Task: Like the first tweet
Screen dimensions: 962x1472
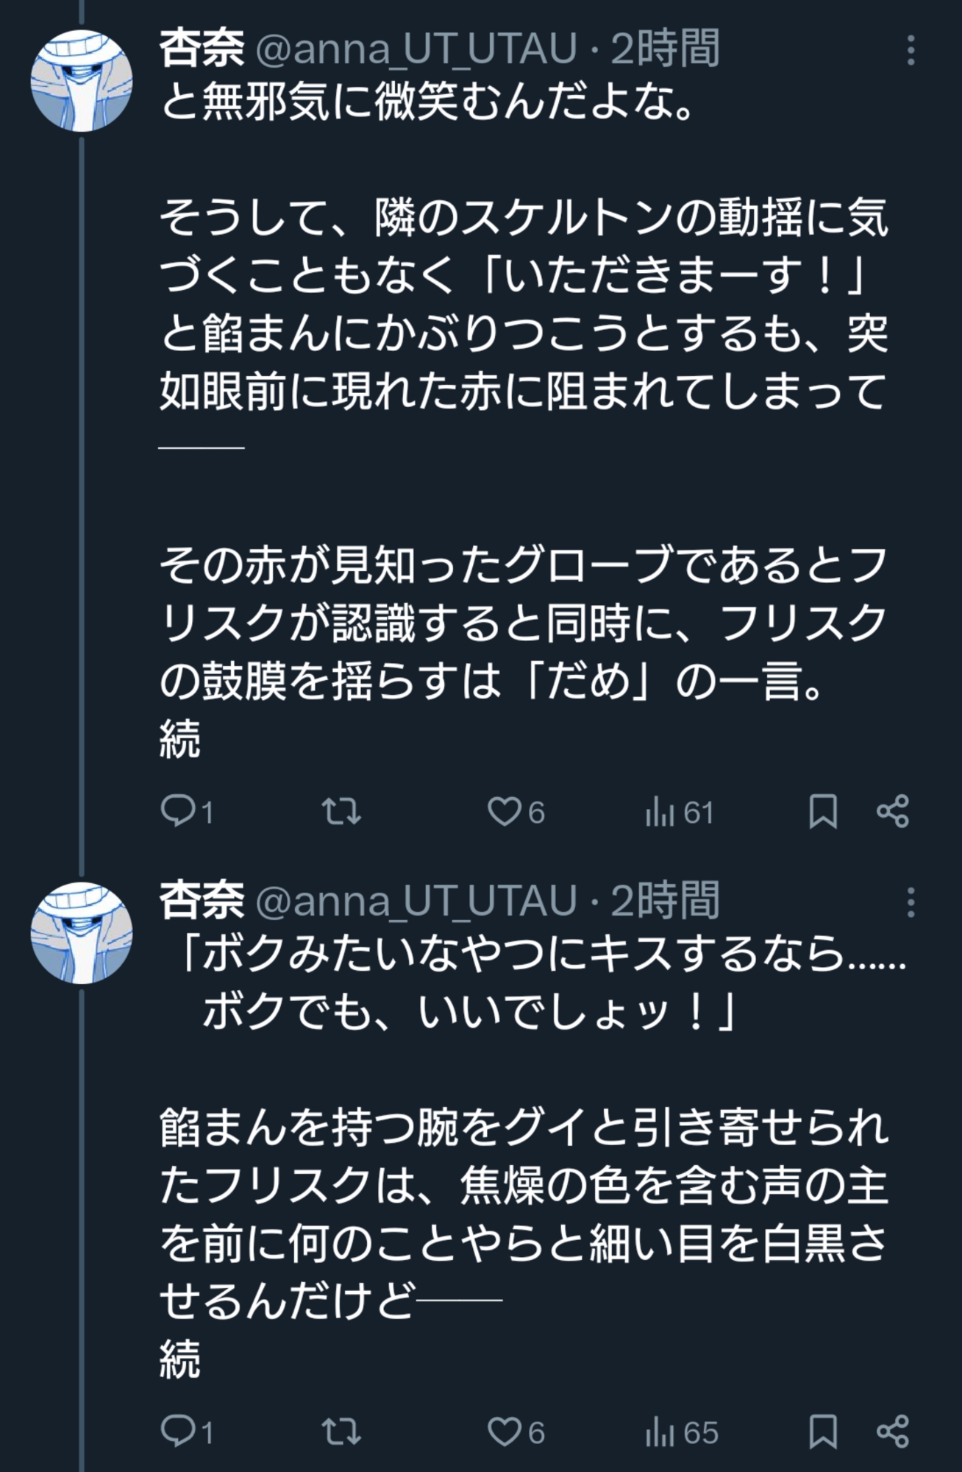Action: click(x=505, y=812)
